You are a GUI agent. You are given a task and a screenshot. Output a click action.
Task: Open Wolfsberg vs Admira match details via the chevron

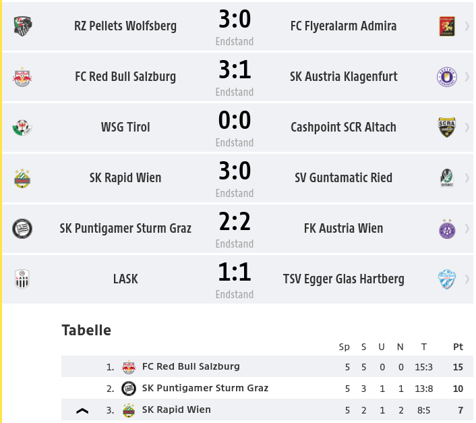tap(467, 26)
